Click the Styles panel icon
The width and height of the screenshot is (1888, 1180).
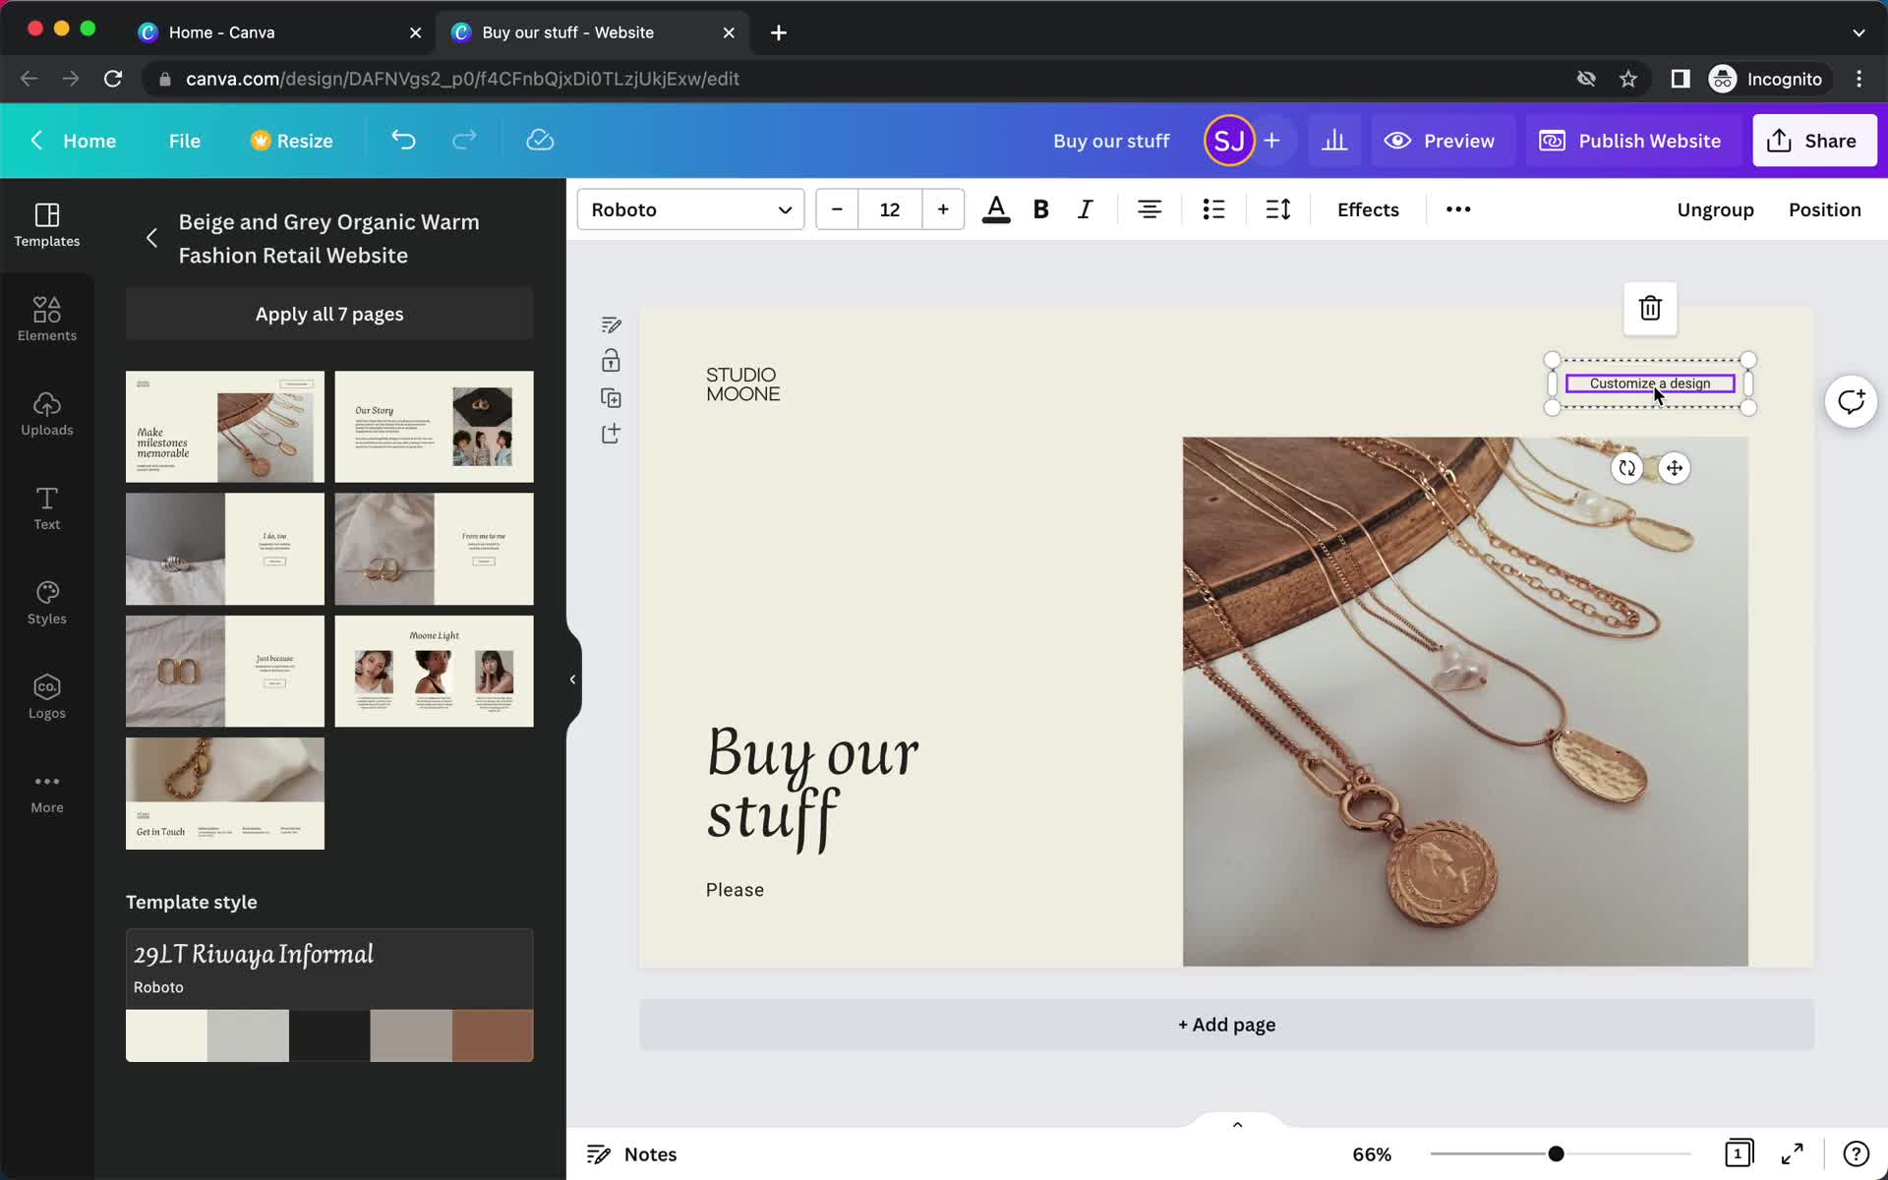[x=46, y=596]
